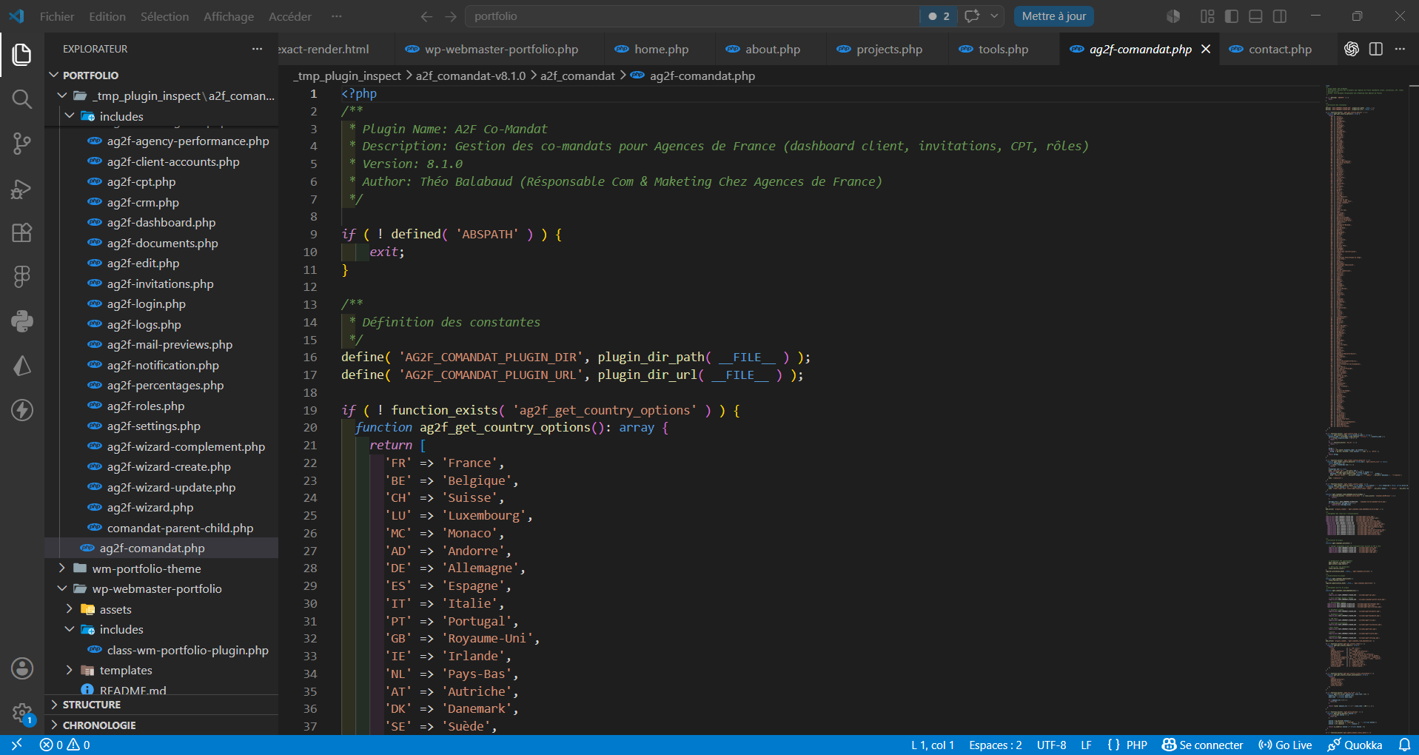
Task: Close the ag2f-comandat.php tab
Action: coord(1206,49)
